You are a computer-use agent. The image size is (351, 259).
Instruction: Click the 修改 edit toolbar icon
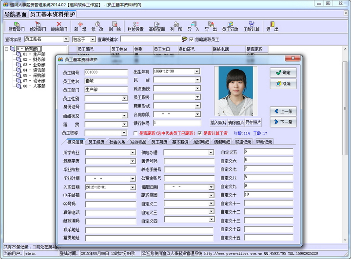pos(97,26)
